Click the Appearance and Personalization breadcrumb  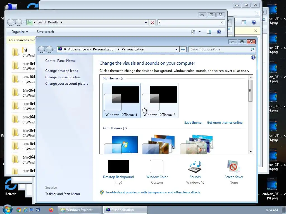92,49
